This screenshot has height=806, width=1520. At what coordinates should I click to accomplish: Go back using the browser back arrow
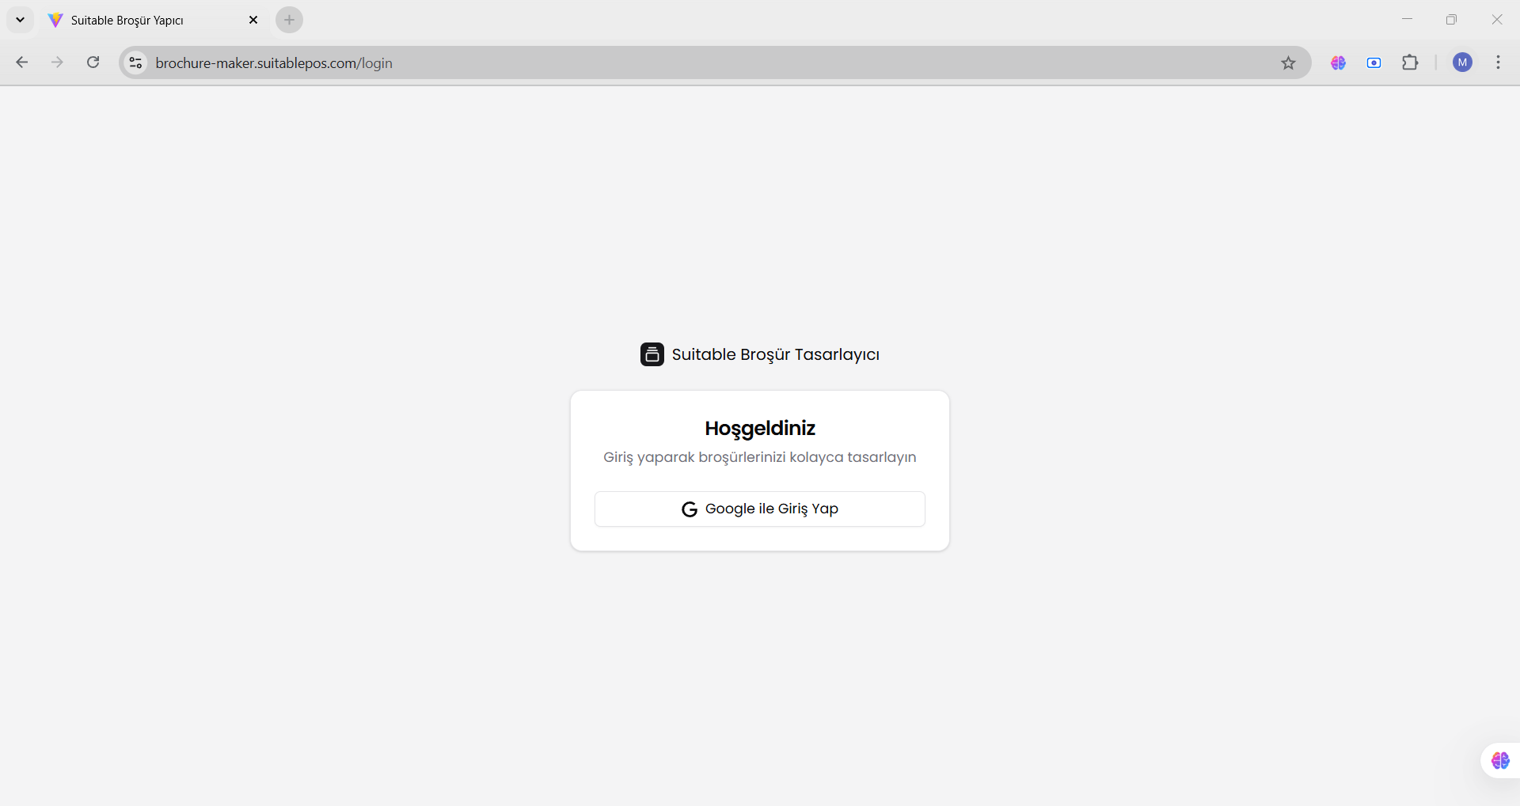[x=22, y=62]
